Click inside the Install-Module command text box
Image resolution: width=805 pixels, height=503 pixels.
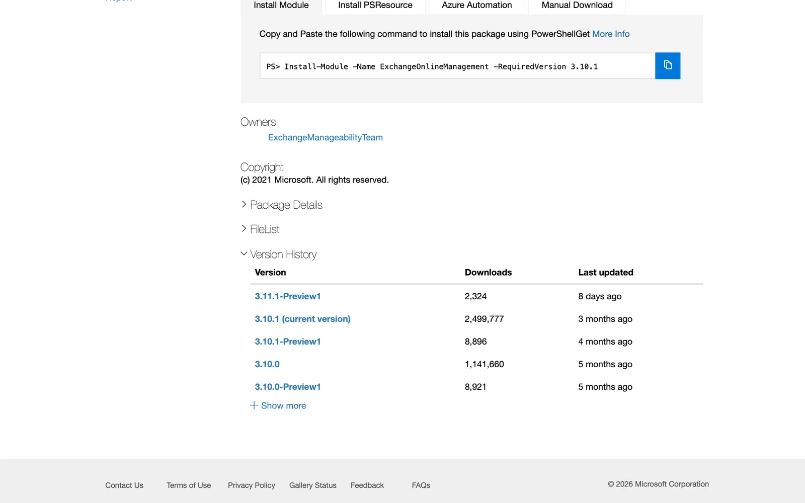pos(457,66)
